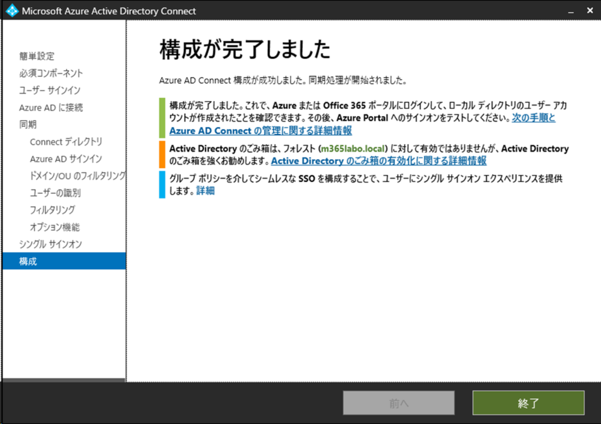
Task: Select Azure AD に接続 in the sidebar
Action: 51,107
